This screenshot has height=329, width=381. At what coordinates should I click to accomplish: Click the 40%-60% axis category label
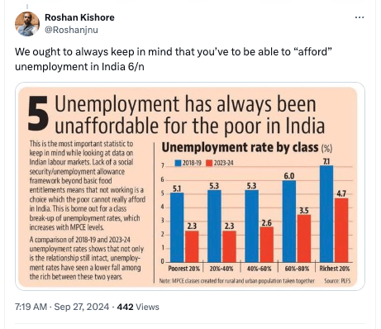tap(259, 269)
